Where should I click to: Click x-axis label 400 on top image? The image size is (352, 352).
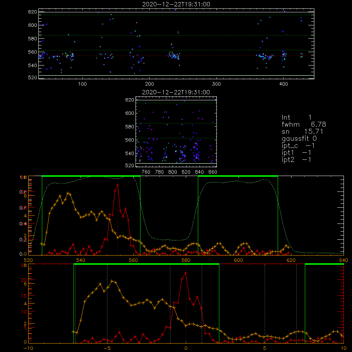pyautogui.click(x=283, y=84)
